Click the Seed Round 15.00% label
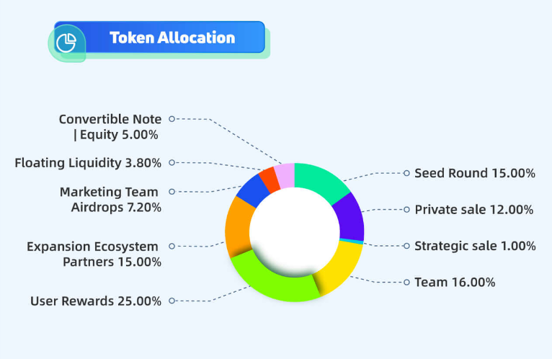The height and width of the screenshot is (359, 552). coord(475,173)
